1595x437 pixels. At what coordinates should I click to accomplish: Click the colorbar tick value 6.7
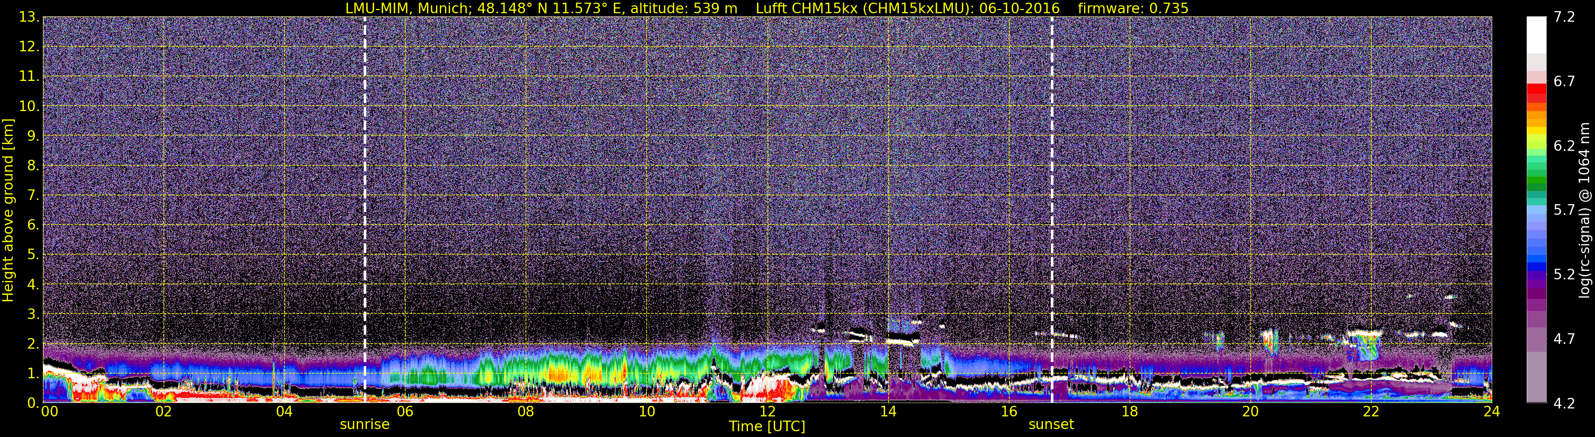coord(1564,81)
